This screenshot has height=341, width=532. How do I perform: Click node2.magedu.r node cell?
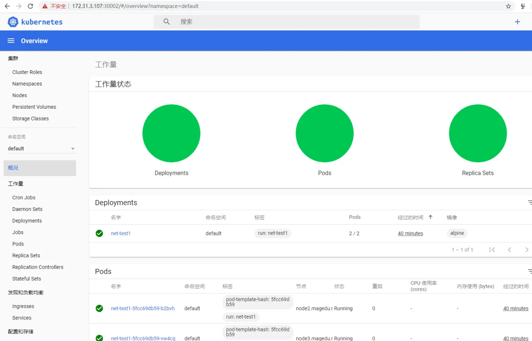click(x=314, y=308)
